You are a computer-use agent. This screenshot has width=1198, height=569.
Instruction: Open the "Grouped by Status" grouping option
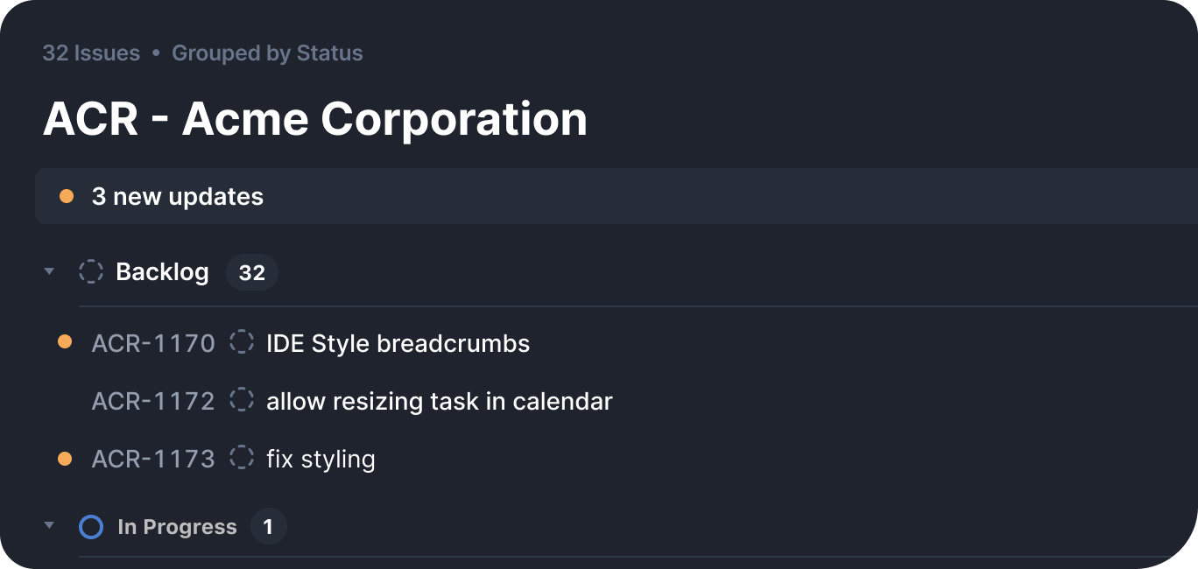(267, 53)
